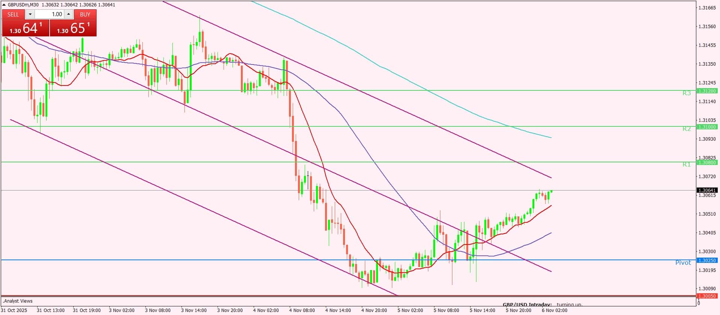This screenshot has width=720, height=315.
Task: Click the Analyst Views indicator label
Action: pos(18,301)
